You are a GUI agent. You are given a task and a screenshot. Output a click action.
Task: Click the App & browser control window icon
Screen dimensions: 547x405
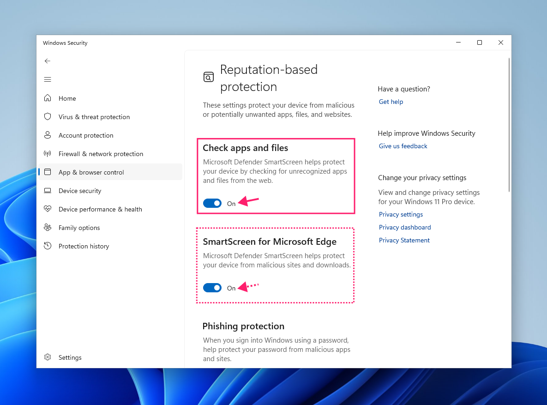coord(48,172)
